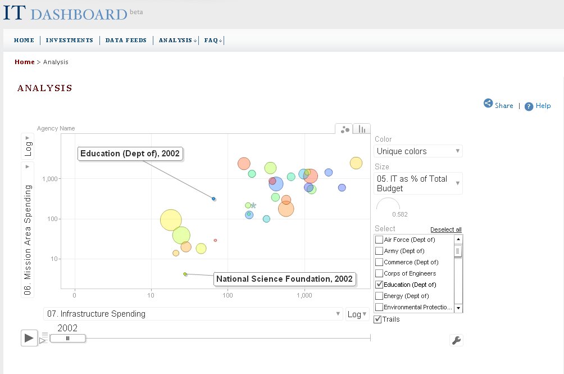This screenshot has height=374, width=564.
Task: Open the Investments menu item
Action: point(69,40)
